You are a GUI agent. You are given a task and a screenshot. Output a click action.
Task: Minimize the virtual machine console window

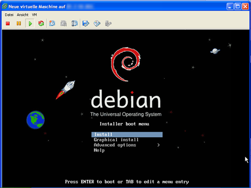[x=230, y=7]
